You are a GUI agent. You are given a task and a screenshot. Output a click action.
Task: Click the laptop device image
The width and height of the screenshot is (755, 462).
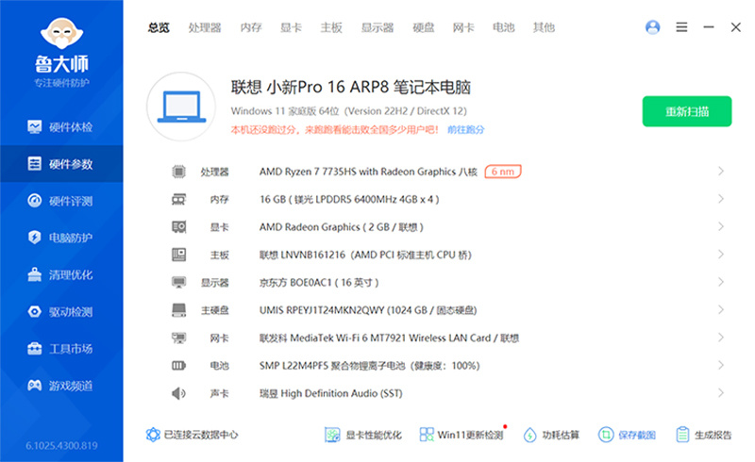(x=181, y=107)
